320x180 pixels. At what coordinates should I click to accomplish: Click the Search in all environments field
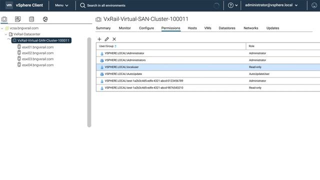[x=106, y=5]
